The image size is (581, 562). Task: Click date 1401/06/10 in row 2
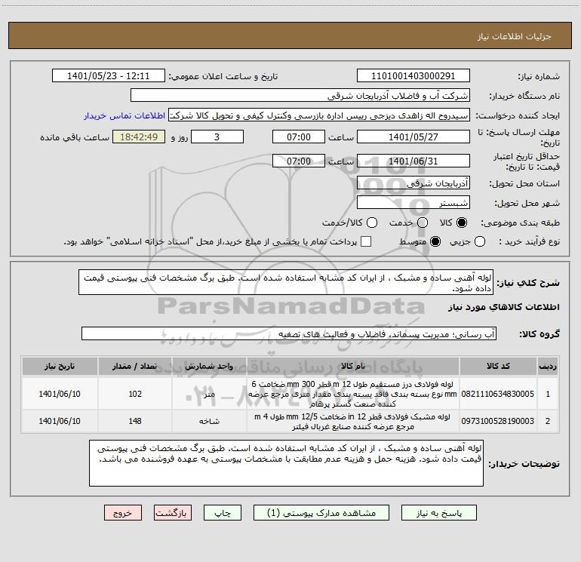60,421
